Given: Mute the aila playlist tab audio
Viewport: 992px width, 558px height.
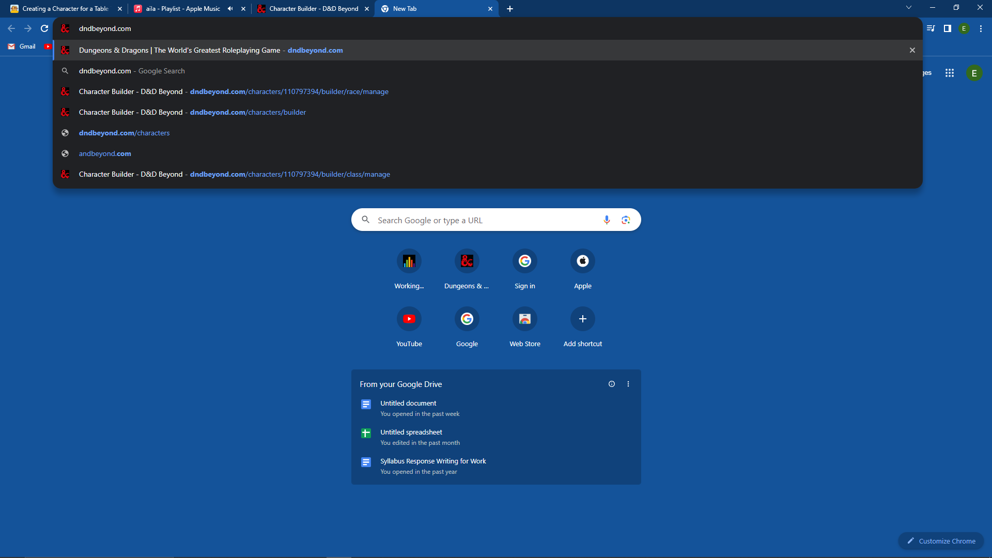Looking at the screenshot, I should pos(230,8).
